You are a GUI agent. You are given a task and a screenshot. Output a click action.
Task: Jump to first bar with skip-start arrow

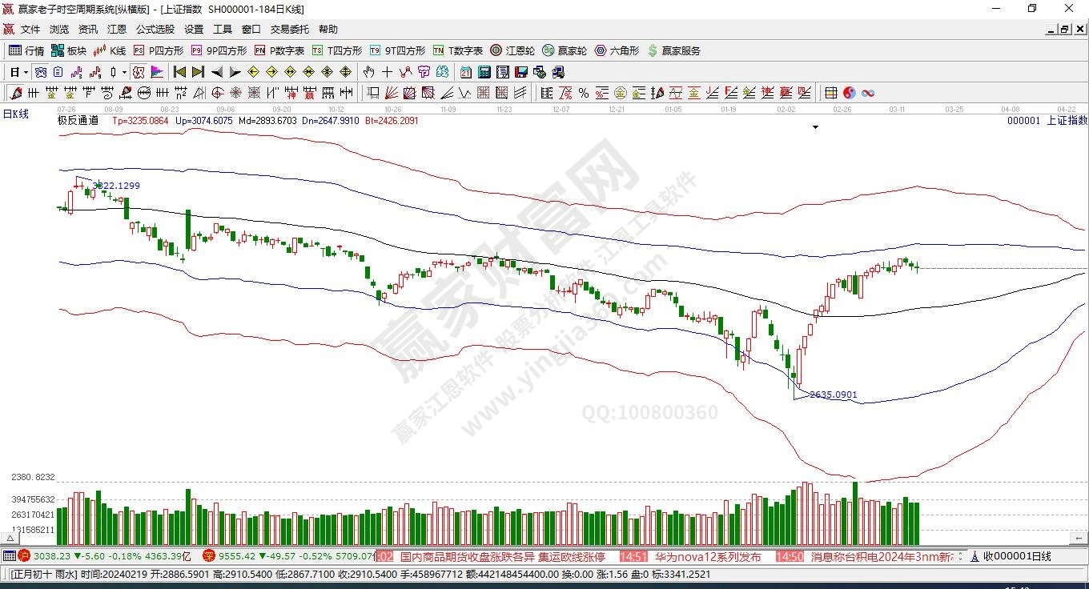pyautogui.click(x=180, y=72)
